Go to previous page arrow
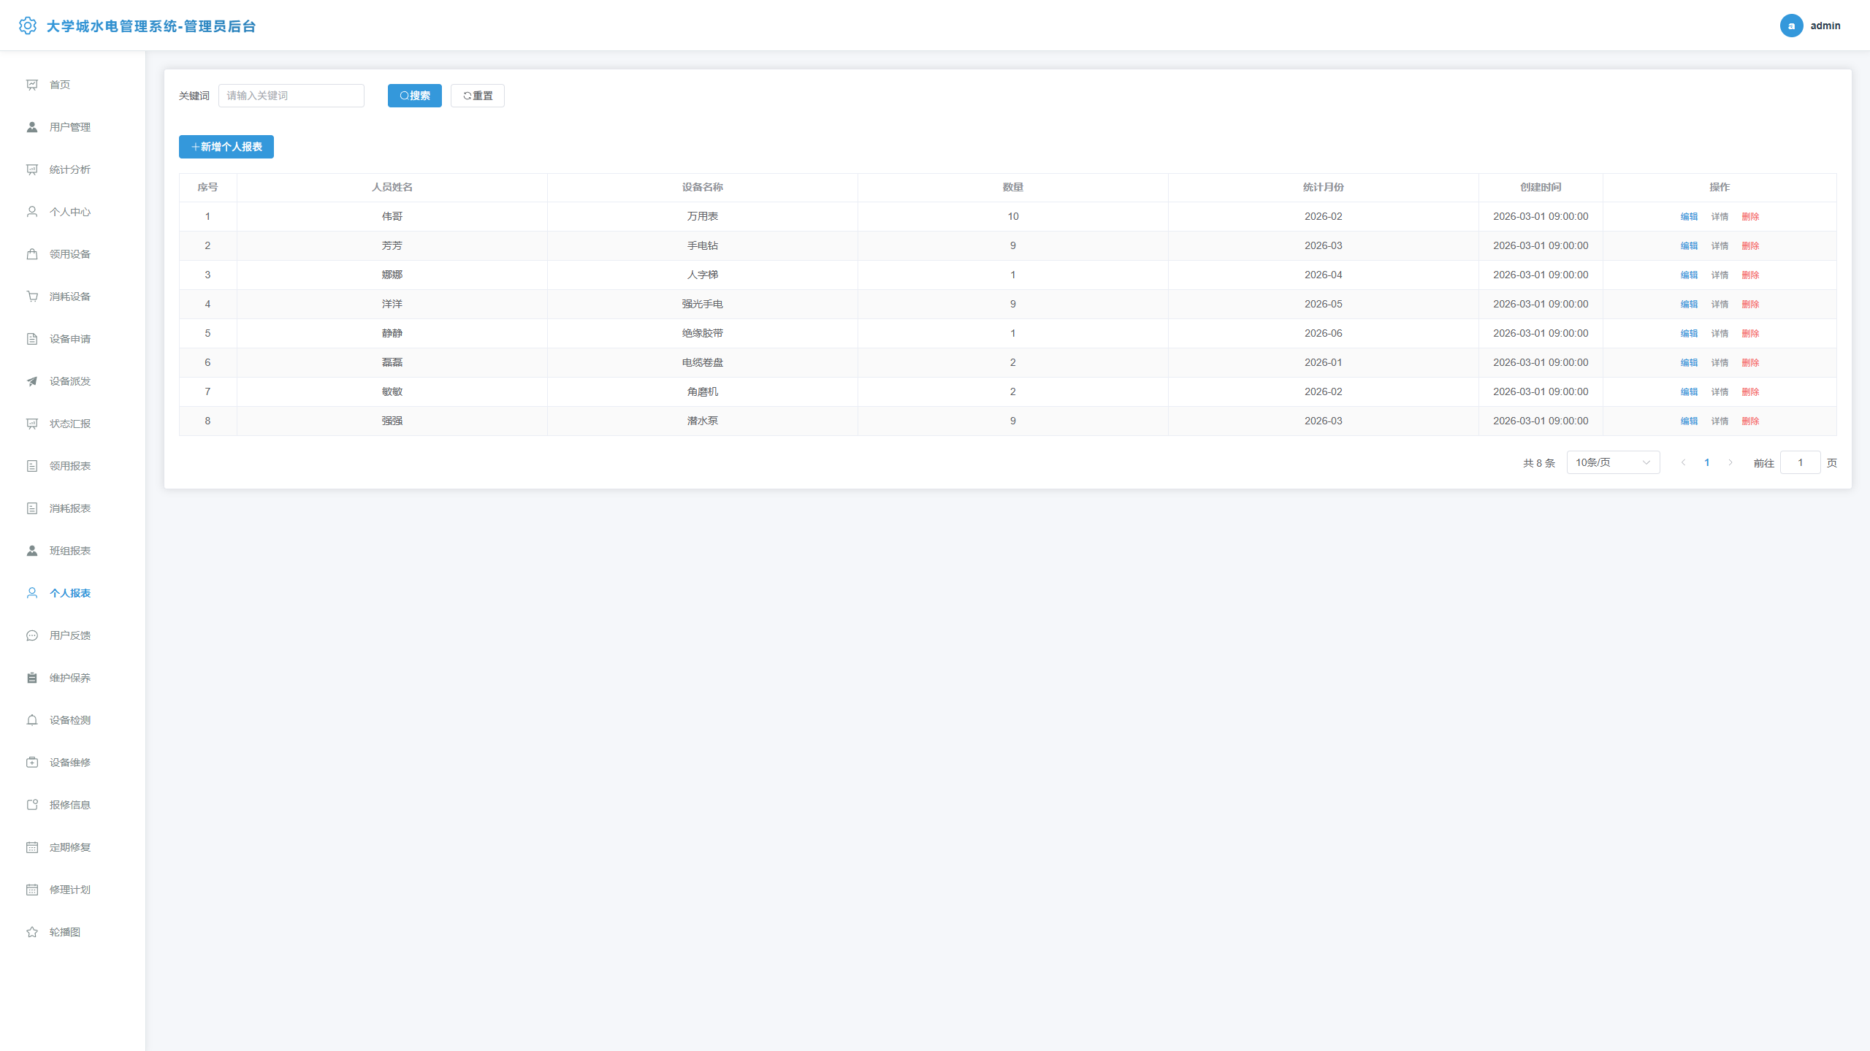The image size is (1870, 1051). click(1684, 462)
